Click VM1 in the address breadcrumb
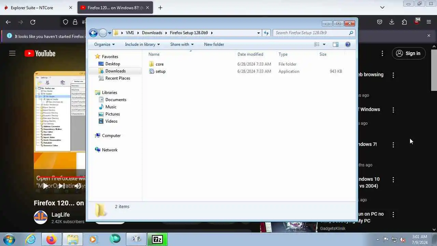 point(130,33)
